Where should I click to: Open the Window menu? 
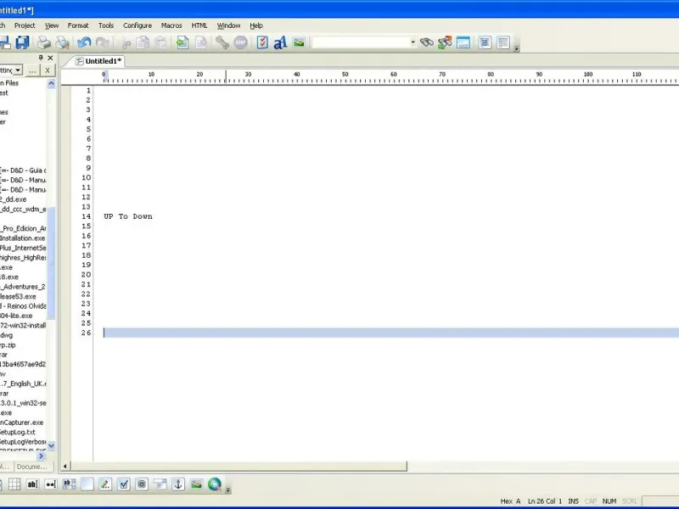click(x=228, y=25)
